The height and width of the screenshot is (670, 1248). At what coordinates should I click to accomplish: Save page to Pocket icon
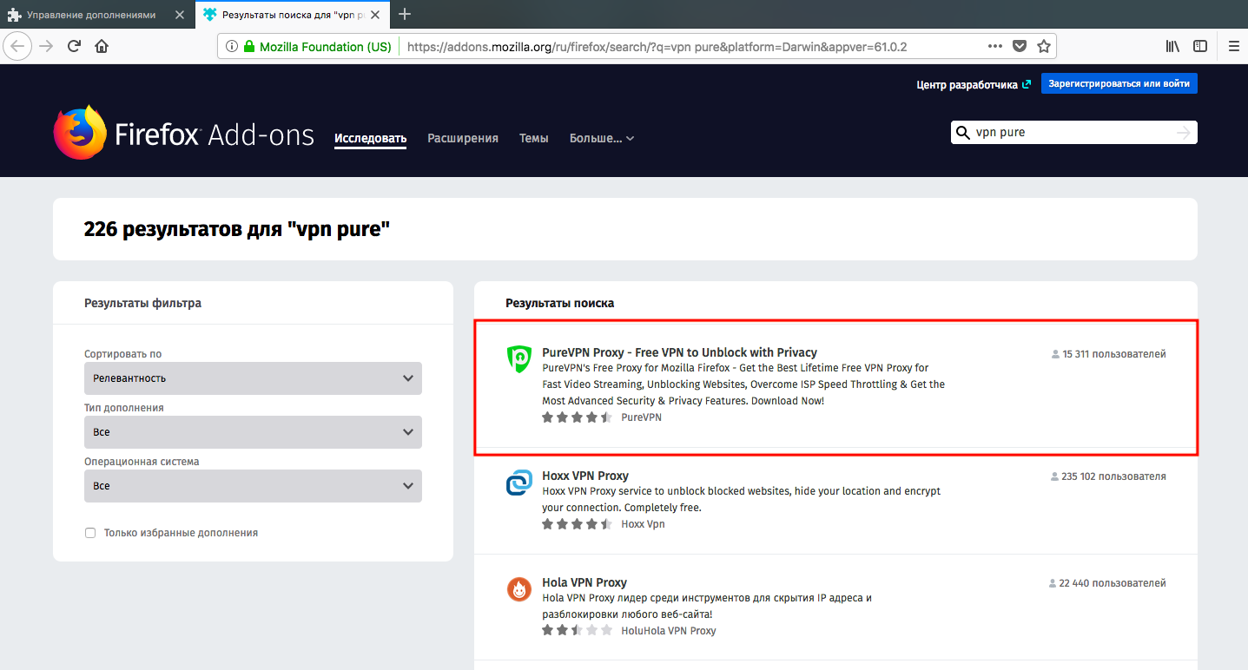pyautogui.click(x=1020, y=47)
